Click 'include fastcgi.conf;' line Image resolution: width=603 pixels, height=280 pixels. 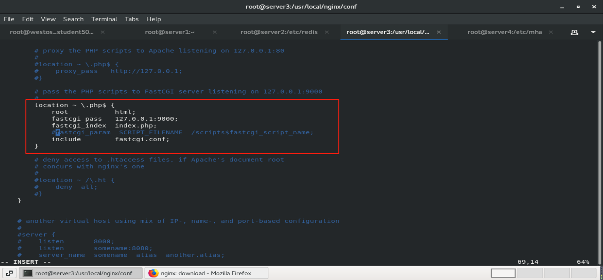click(x=110, y=139)
